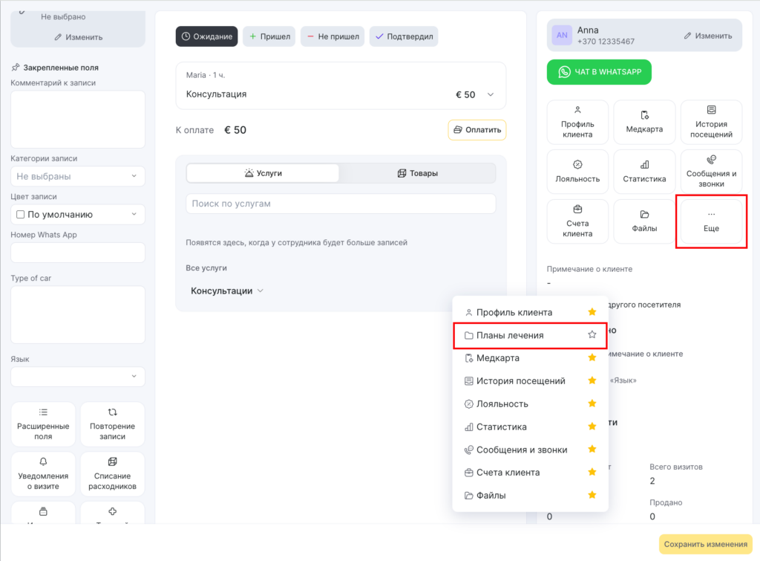Expand the Консультации services group
The height and width of the screenshot is (561, 760).
[226, 291]
